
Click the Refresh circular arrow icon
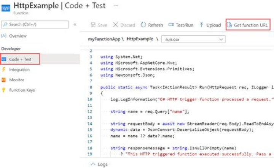[x=143, y=25]
